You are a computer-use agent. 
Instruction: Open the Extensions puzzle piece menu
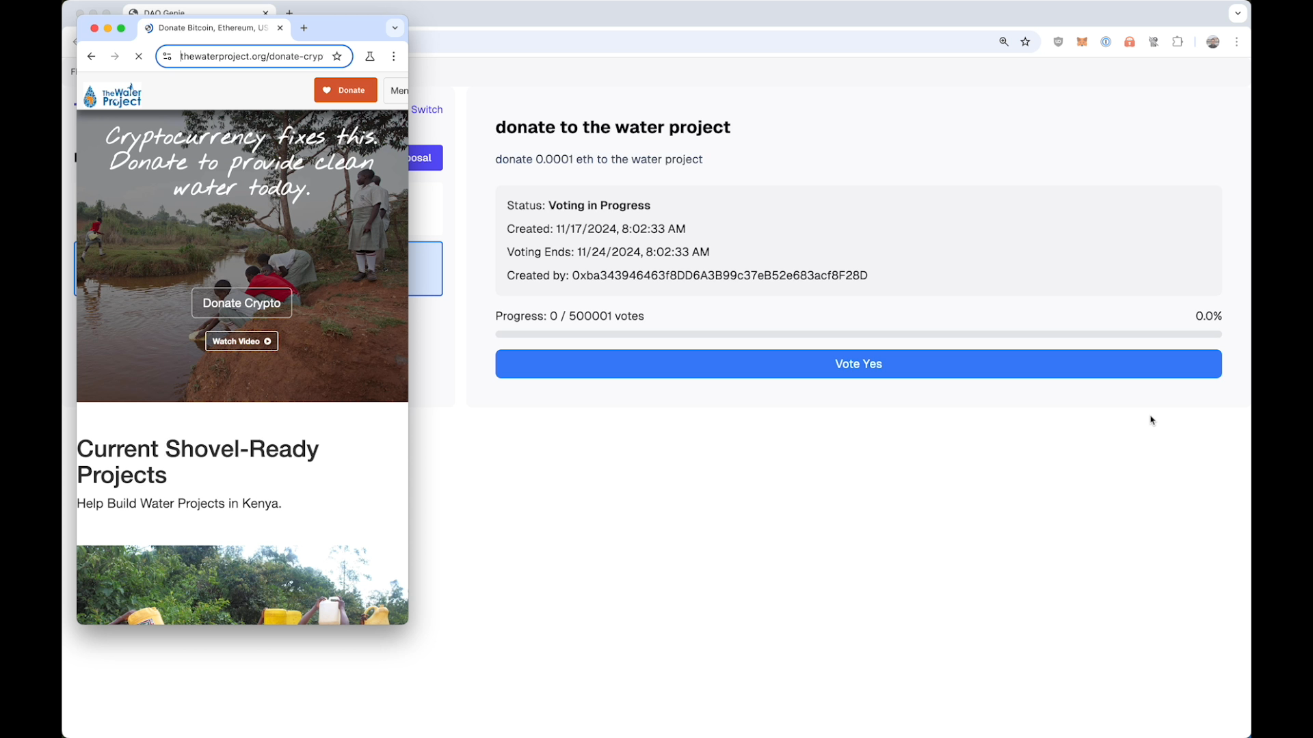pyautogui.click(x=1178, y=42)
